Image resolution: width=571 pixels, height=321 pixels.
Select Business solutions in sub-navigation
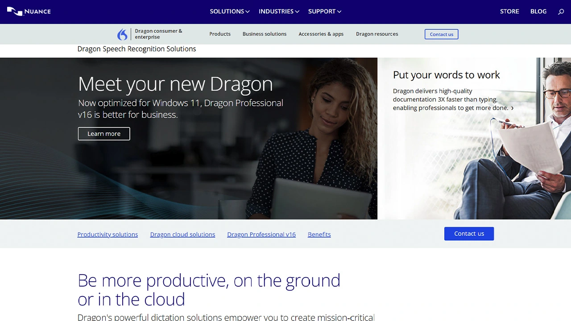(265, 34)
